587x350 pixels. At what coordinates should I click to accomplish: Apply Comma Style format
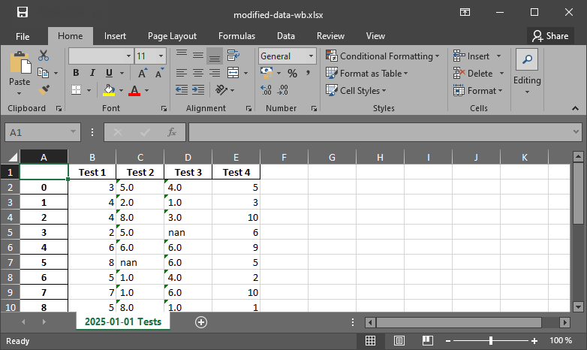[308, 73]
